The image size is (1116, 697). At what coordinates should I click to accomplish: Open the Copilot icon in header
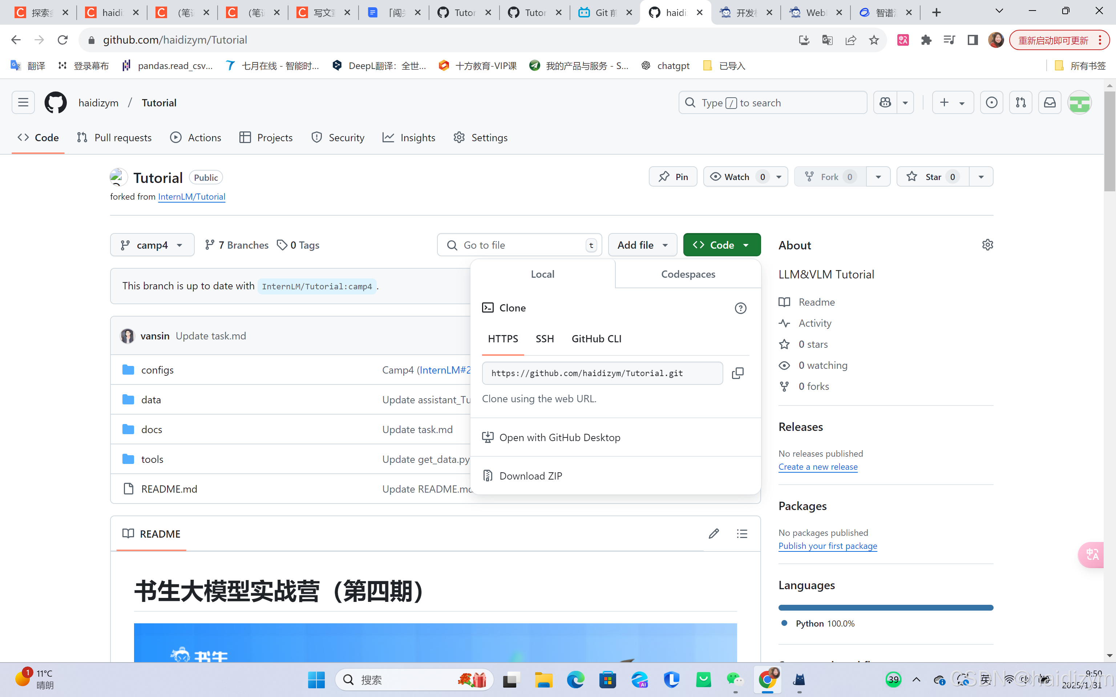tap(885, 102)
